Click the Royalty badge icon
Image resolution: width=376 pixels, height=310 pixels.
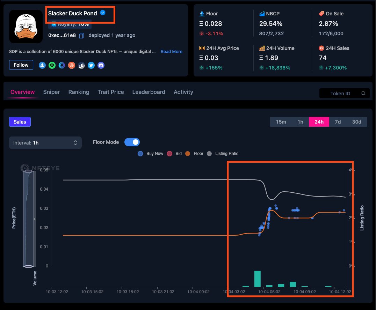click(x=54, y=24)
